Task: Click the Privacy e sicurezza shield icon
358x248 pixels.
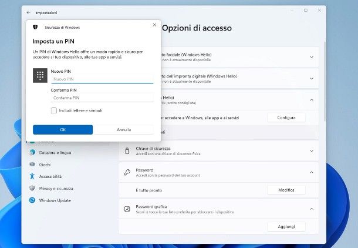Action: 32,188
